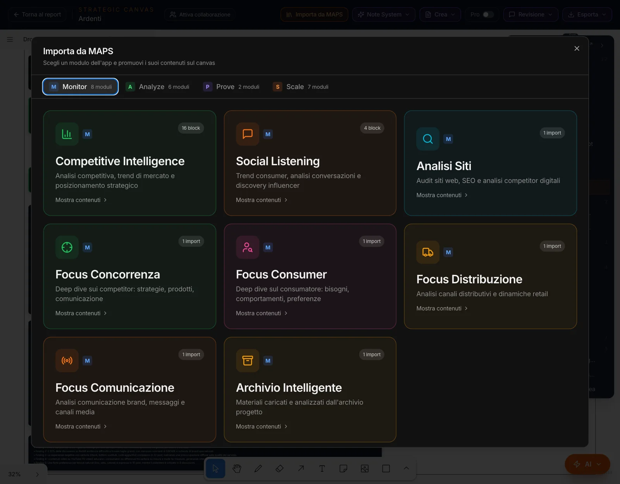Screen dimensions: 620x484
Task: Show contents of Archivio Intelligente
Action: (x=262, y=426)
